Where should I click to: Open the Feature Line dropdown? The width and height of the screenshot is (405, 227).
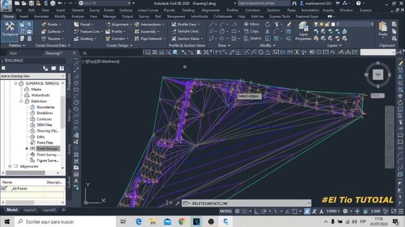[x=88, y=32]
